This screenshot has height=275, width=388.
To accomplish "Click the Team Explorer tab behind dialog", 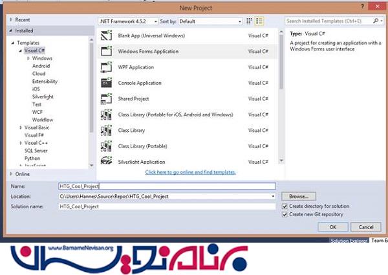I will point(380,240).
